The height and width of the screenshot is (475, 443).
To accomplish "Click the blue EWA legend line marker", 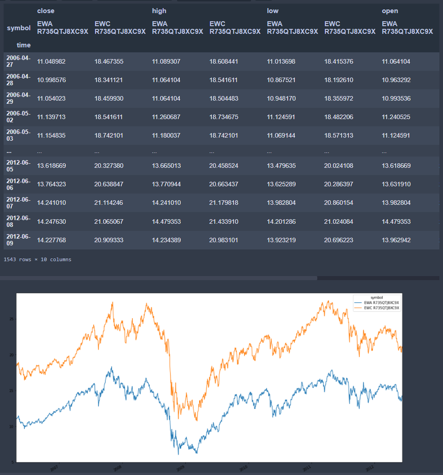I will (x=358, y=303).
